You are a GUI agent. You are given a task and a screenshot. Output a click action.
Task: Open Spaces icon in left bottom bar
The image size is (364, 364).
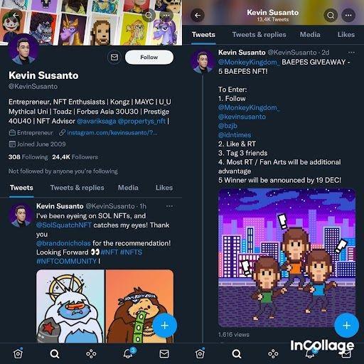click(x=91, y=354)
